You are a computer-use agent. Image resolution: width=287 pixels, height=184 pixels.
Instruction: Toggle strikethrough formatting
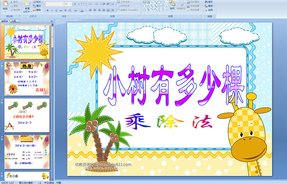pyautogui.click(x=61, y=10)
